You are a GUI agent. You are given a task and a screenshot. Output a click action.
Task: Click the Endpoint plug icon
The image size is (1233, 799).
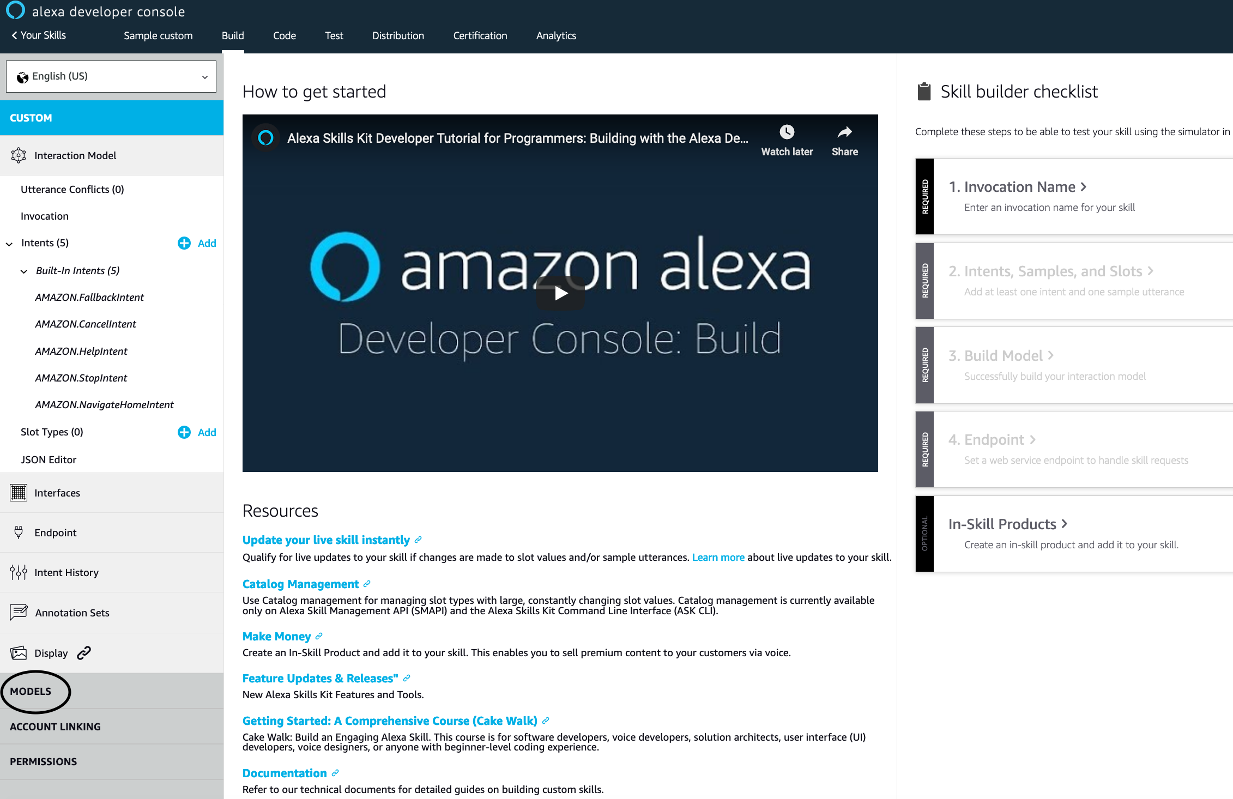click(19, 532)
